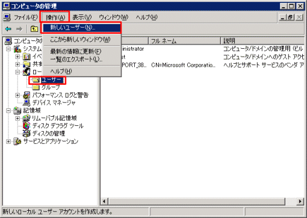Click the ディスク デフラグ ツール icon
Image resolution: width=307 pixels, height=218 pixels.
(x=26, y=126)
